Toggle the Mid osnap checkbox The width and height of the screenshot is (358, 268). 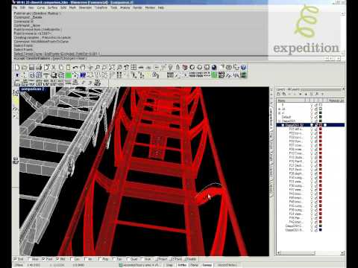point(57,259)
